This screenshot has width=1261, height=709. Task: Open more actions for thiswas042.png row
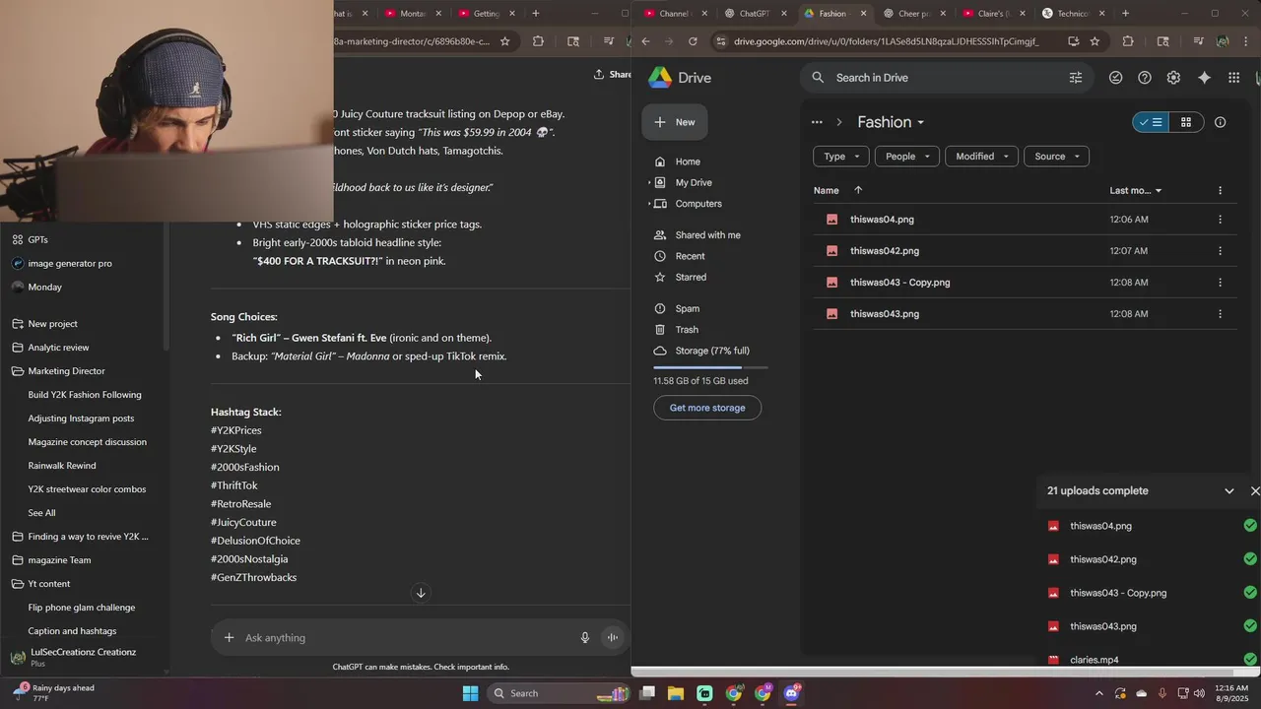pos(1220,251)
